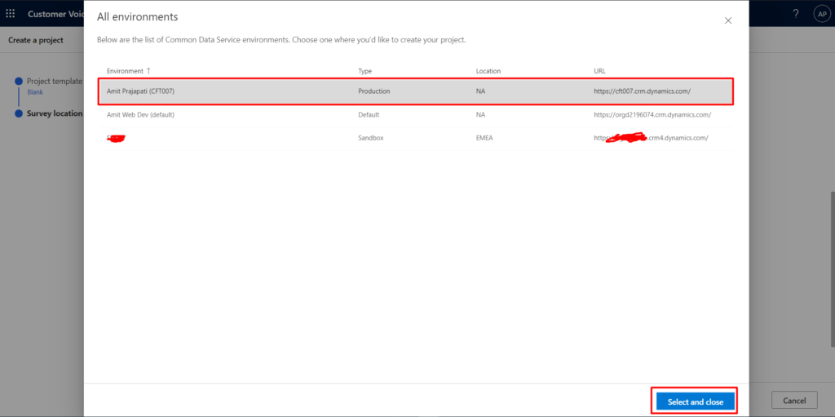
Task: Sort by the Environment column header
Action: pyautogui.click(x=129, y=71)
